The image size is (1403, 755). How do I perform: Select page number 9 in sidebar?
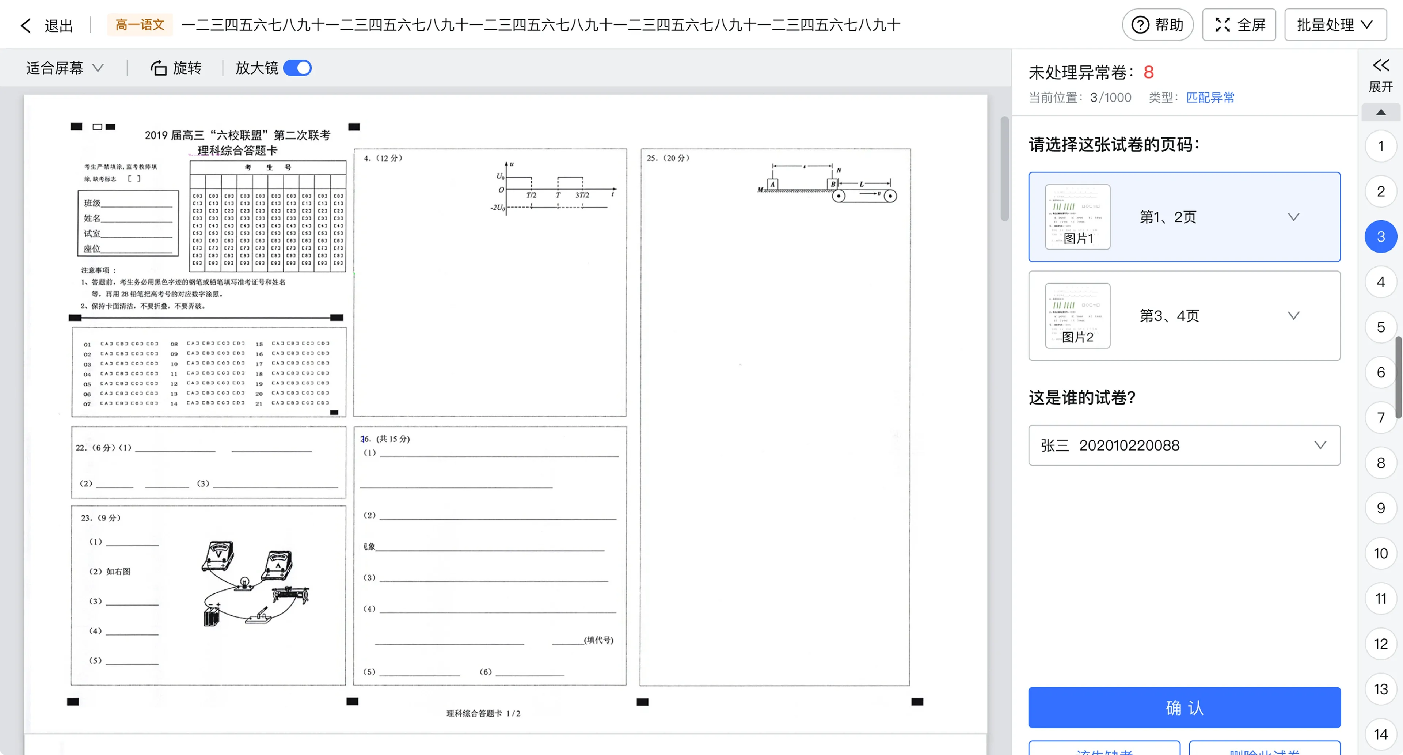coord(1381,508)
